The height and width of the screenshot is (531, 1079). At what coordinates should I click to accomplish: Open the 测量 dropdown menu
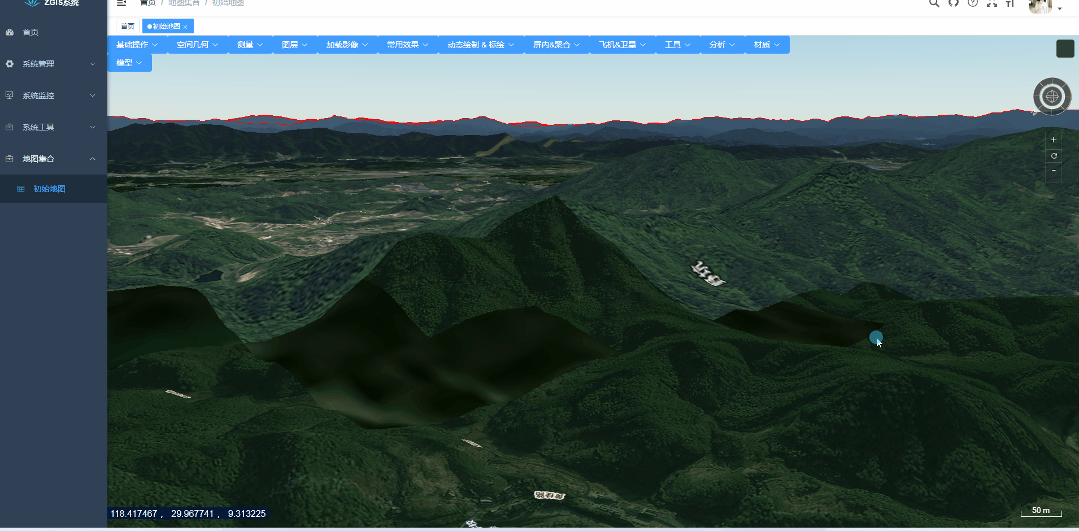(x=250, y=45)
